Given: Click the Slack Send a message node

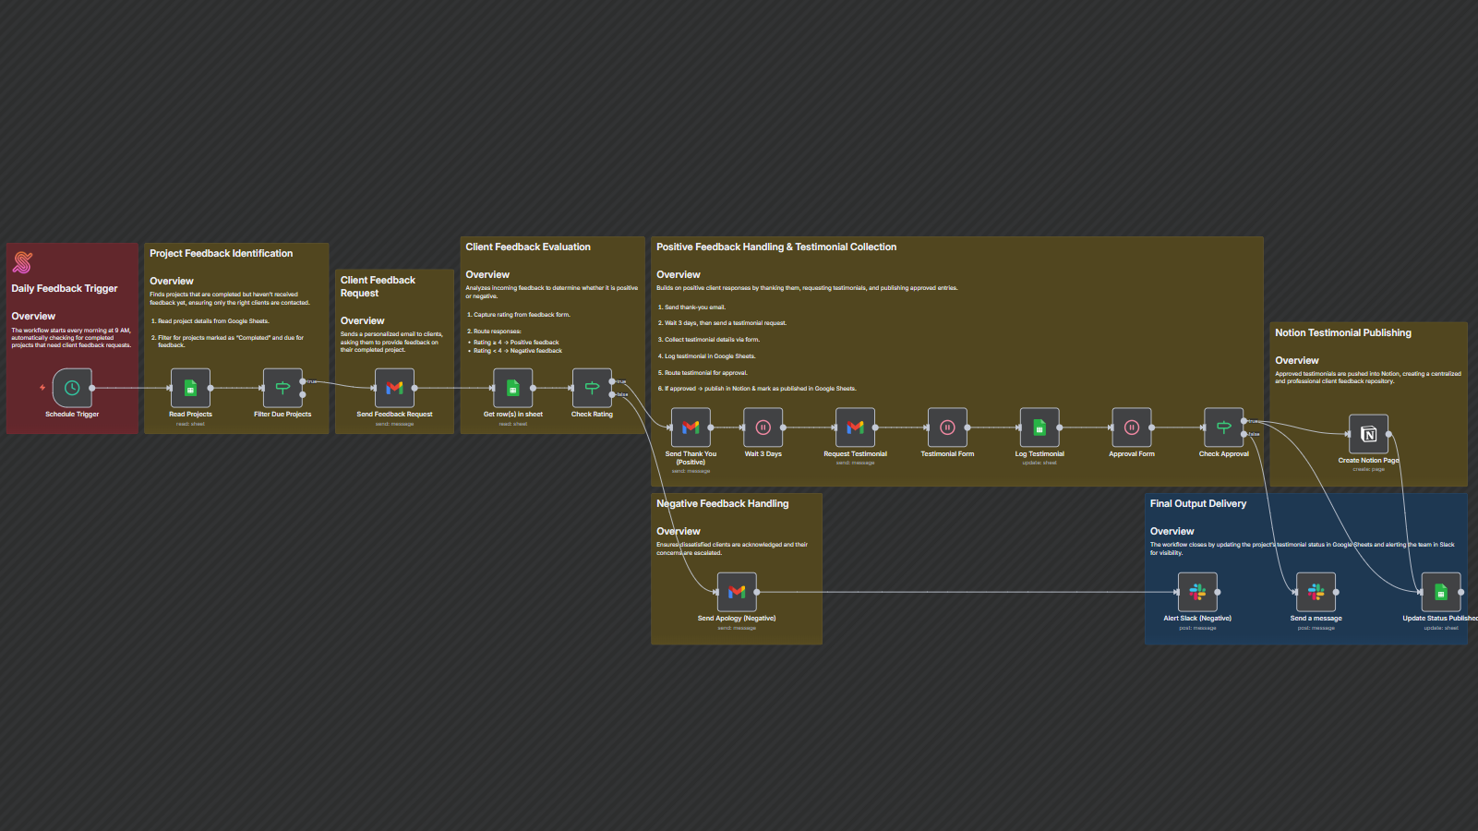Looking at the screenshot, I should [x=1316, y=592].
